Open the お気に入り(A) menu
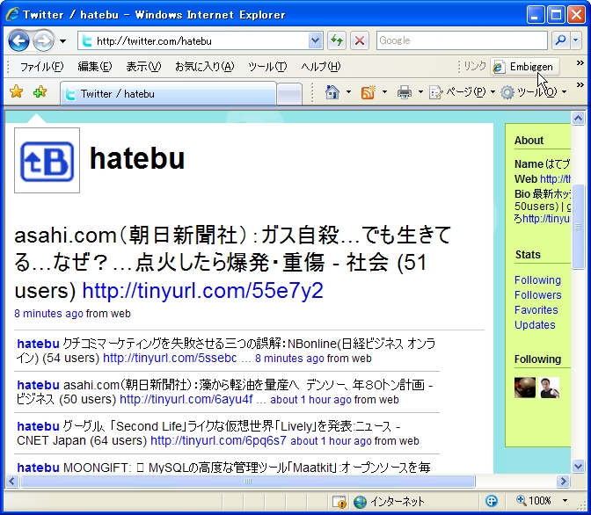 click(x=204, y=67)
